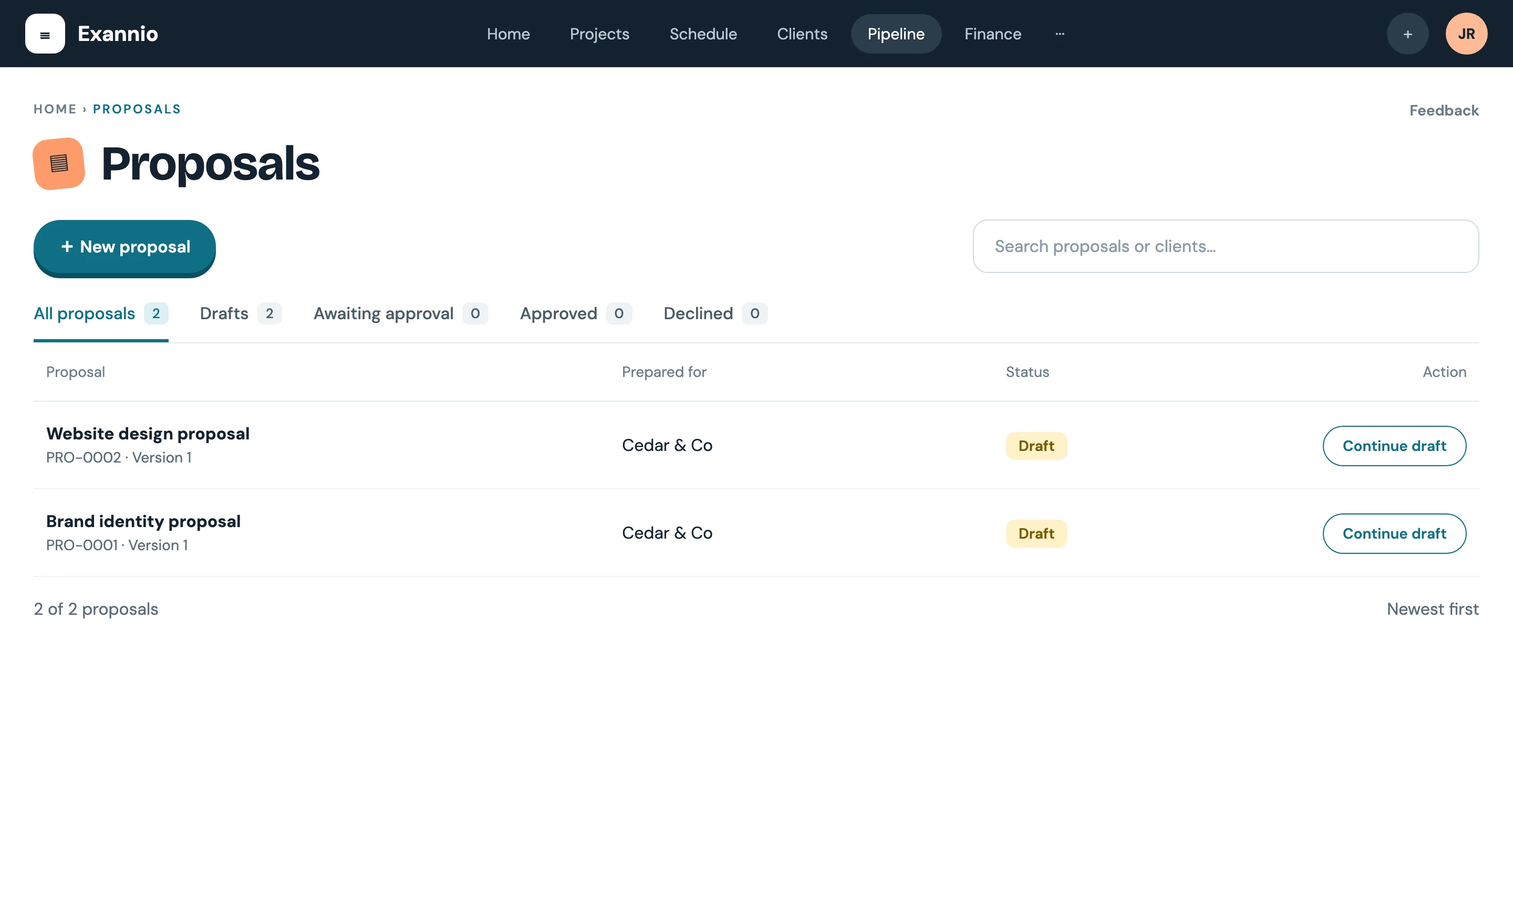Open Website design proposal title
The image size is (1513, 903).
coord(148,434)
